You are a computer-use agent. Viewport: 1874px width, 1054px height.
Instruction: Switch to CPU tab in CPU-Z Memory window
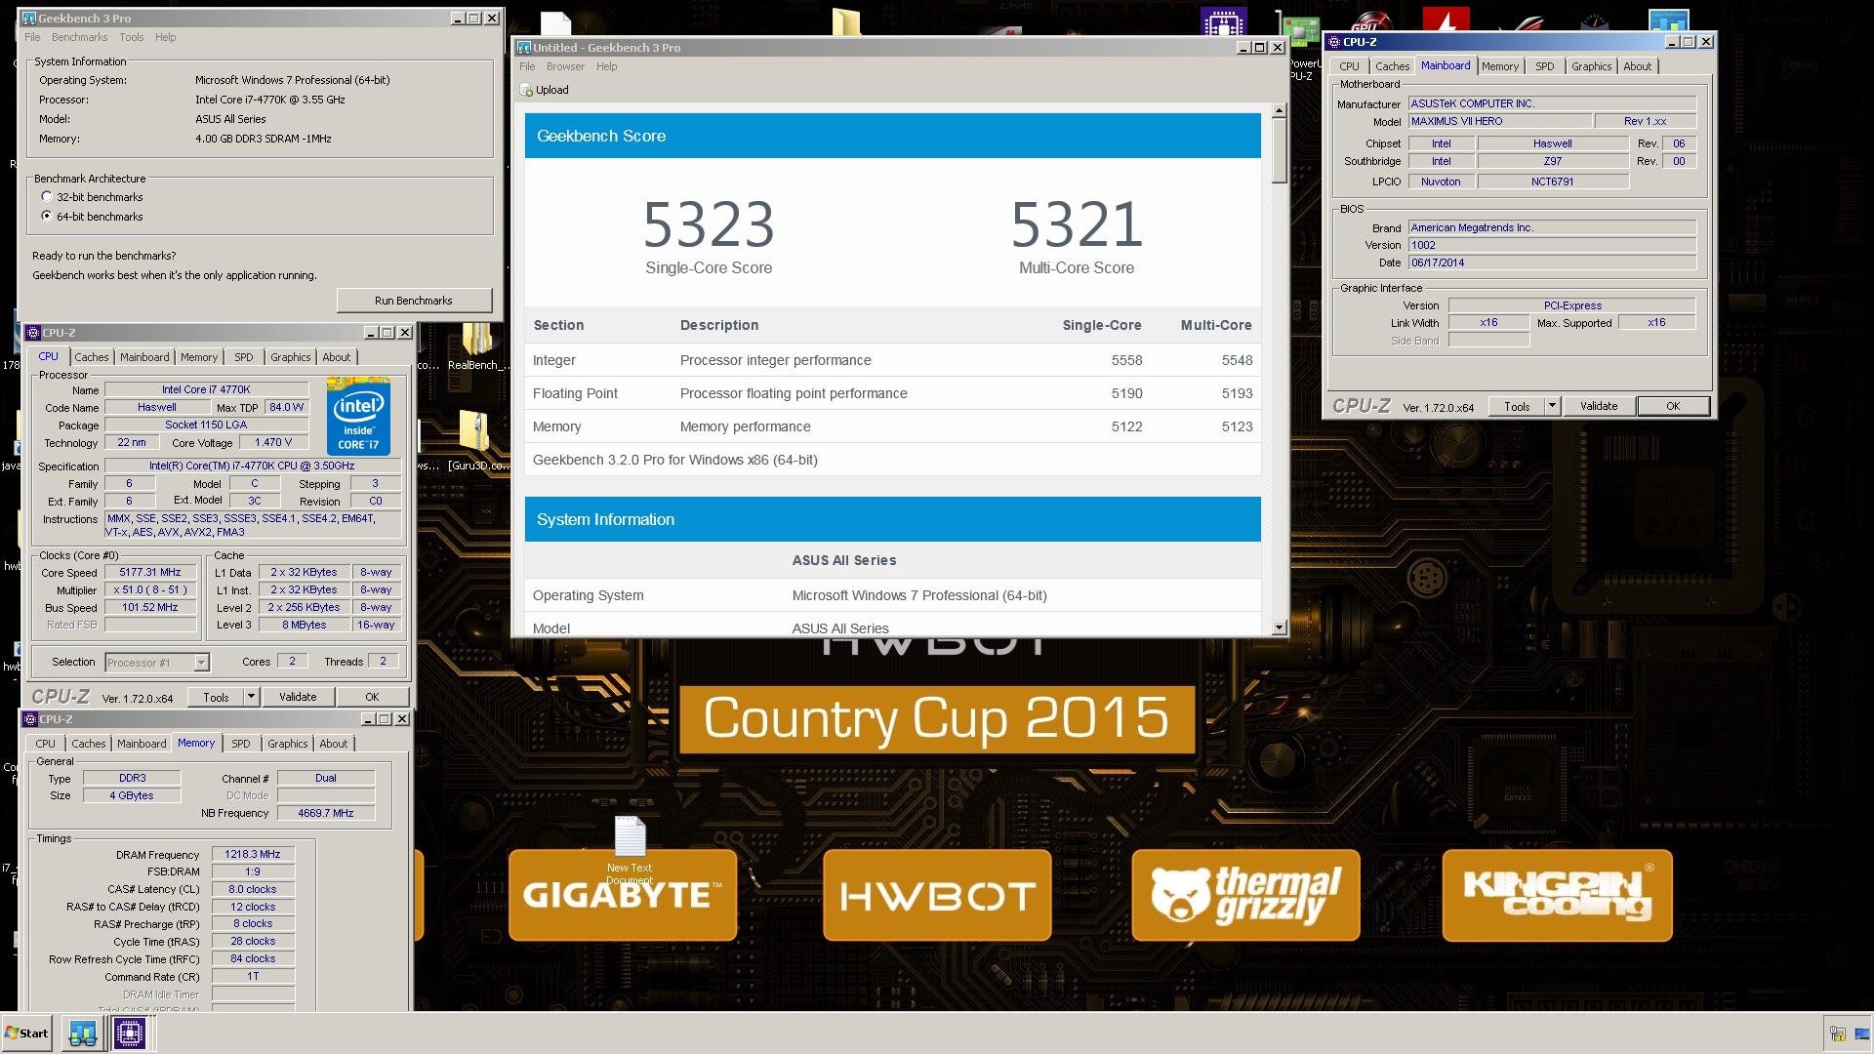46,744
